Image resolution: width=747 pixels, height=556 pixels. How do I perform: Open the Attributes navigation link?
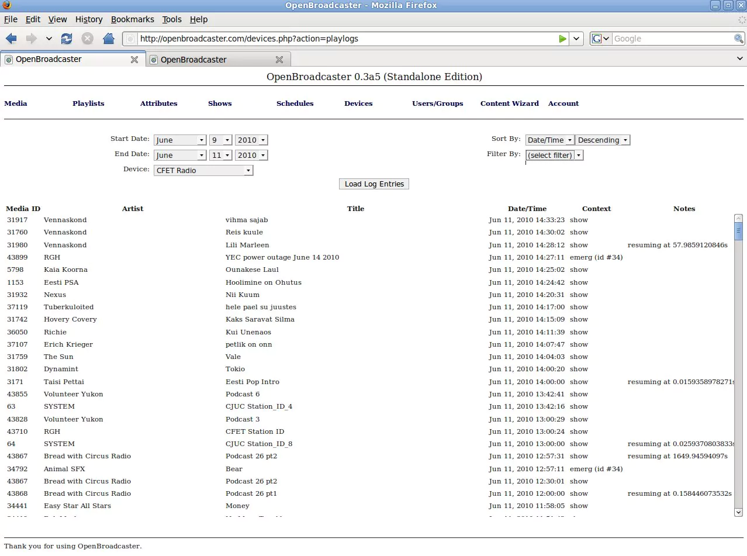(x=158, y=103)
